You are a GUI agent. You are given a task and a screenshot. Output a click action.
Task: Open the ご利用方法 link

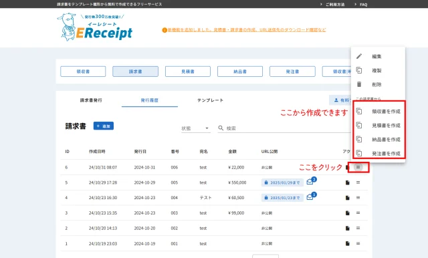coord(334,5)
